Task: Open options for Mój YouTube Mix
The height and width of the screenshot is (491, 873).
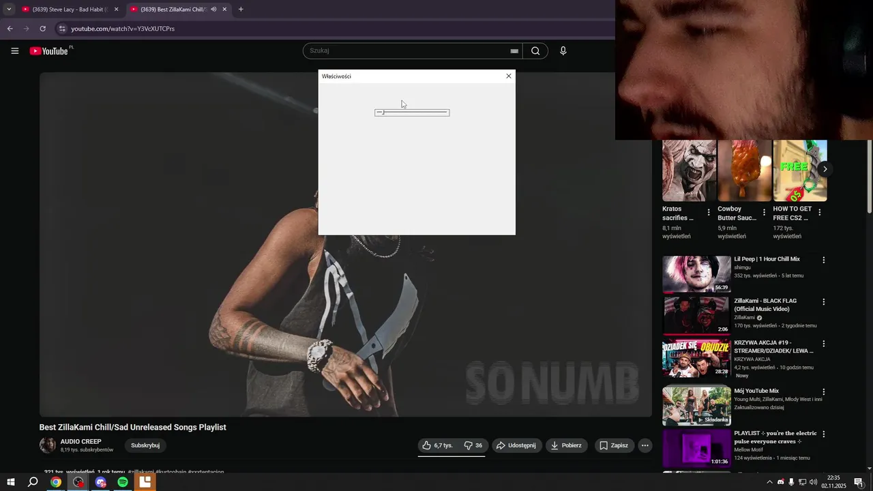Action: coord(823,392)
